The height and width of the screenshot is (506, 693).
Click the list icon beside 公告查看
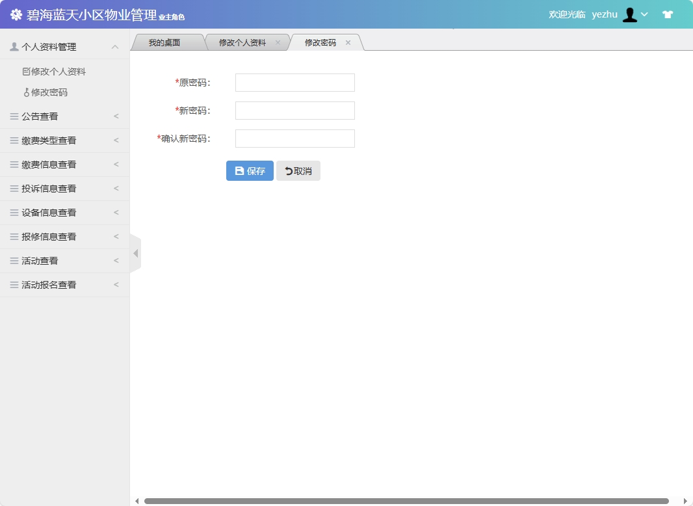pos(14,116)
